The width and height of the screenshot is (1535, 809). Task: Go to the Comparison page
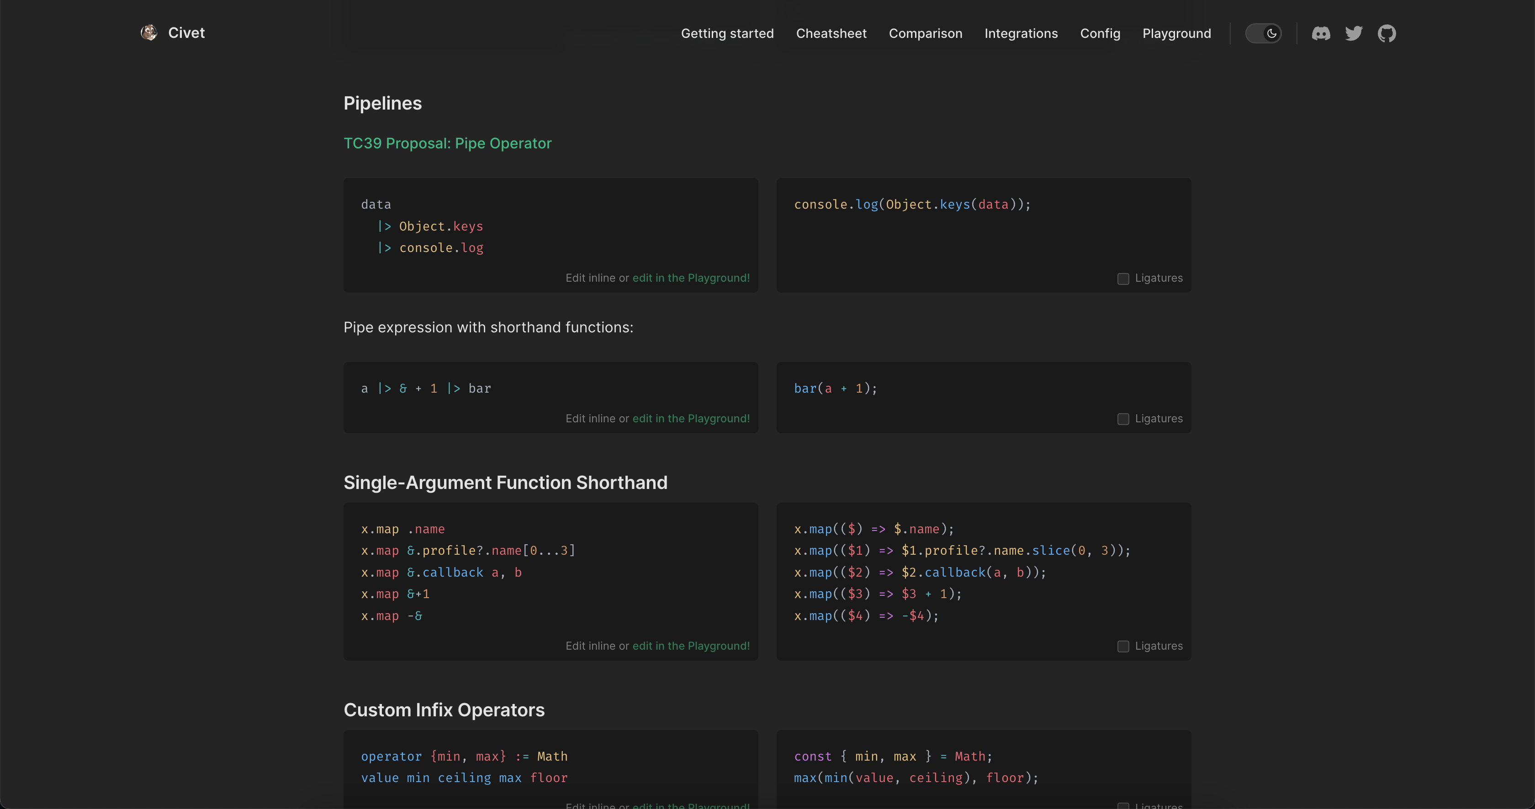pyautogui.click(x=926, y=33)
